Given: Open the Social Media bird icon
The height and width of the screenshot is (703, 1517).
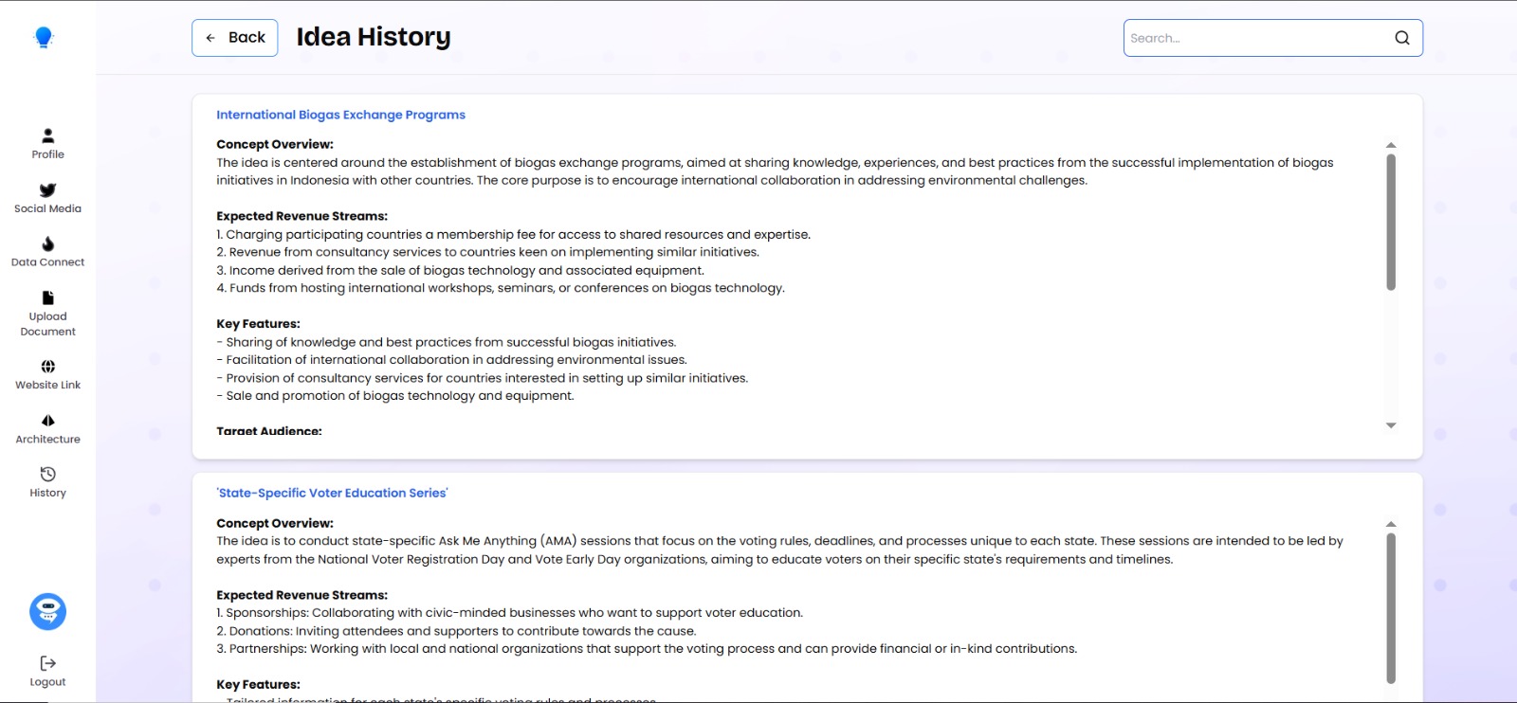Looking at the screenshot, I should click(48, 190).
